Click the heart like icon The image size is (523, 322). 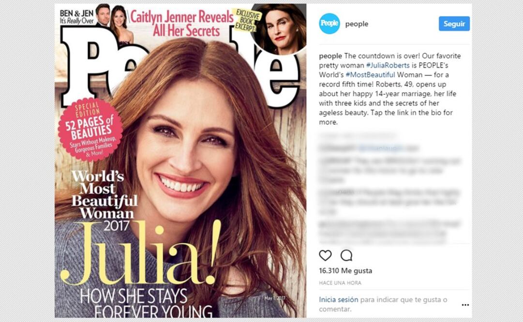point(325,255)
